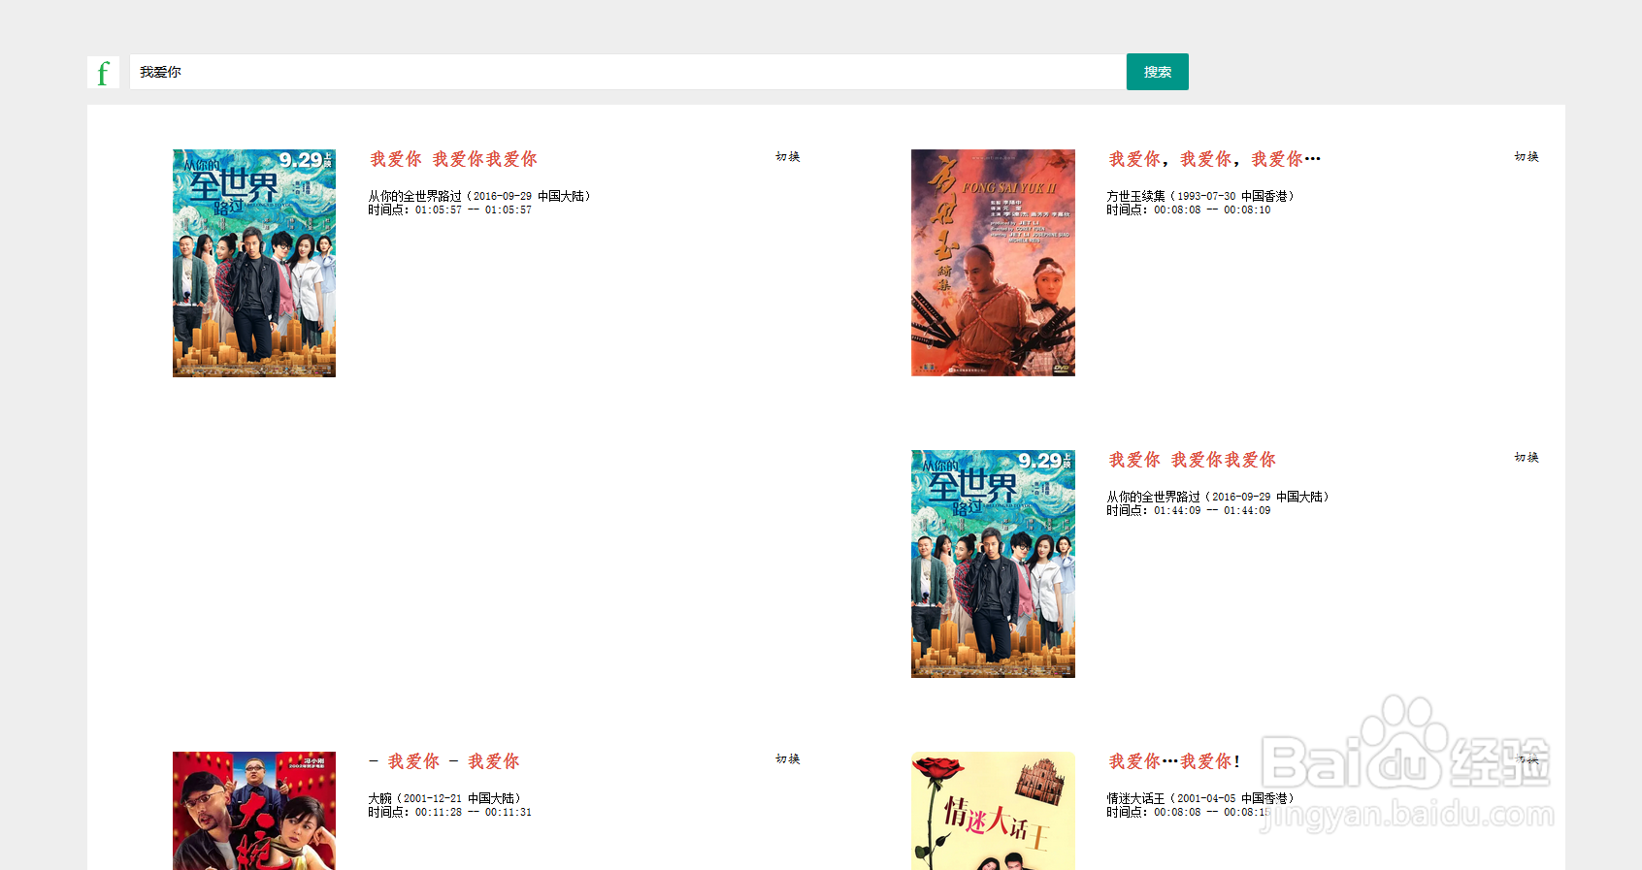The height and width of the screenshot is (870, 1642).
Task: Click the green 搜索 search button
Action: (x=1157, y=72)
